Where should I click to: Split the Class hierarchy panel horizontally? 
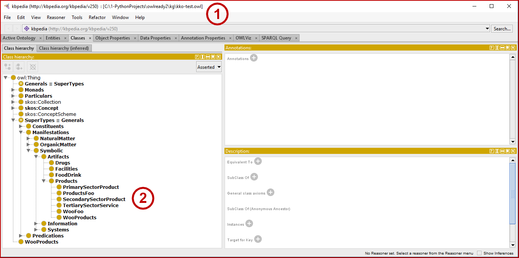pos(208,57)
